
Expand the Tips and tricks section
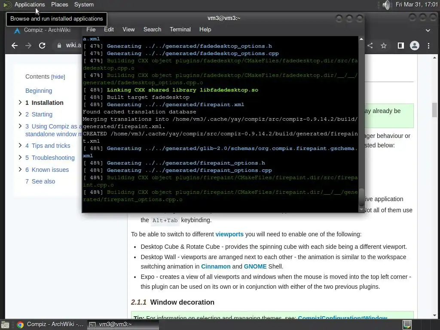pyautogui.click(x=20, y=145)
